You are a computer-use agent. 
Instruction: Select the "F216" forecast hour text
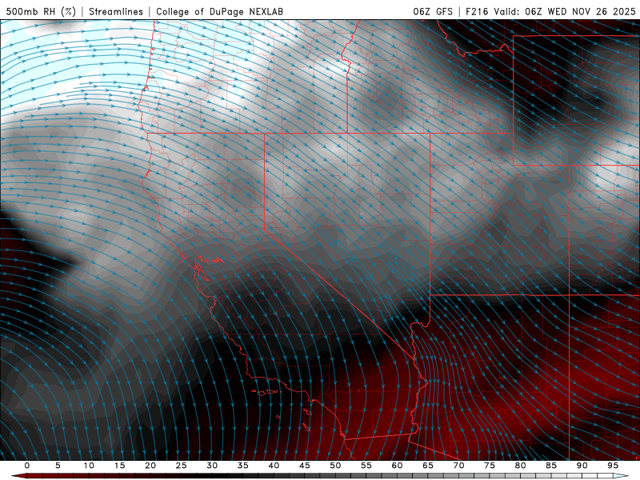point(477,11)
